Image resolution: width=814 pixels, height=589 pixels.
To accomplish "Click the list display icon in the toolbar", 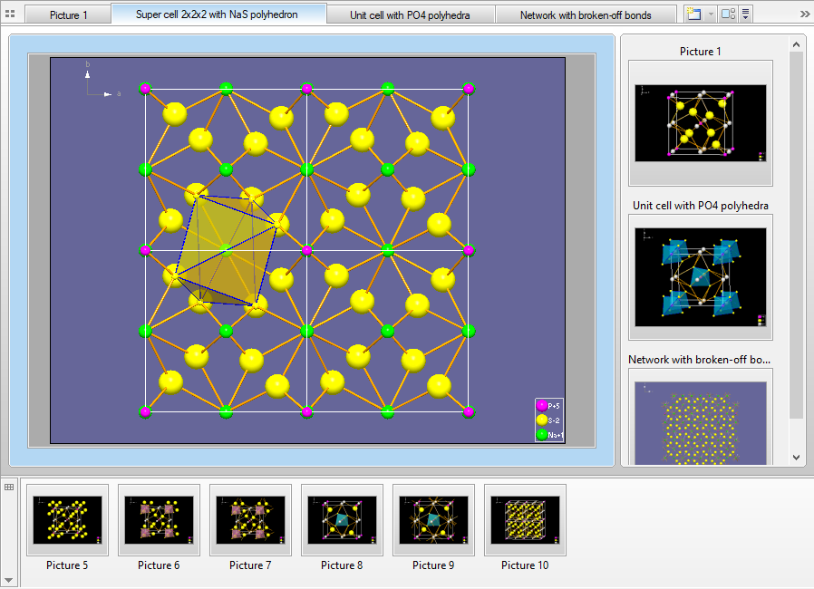I will point(746,11).
